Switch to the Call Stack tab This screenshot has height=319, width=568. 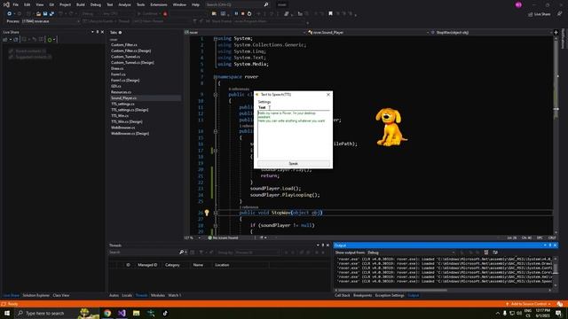(343, 295)
